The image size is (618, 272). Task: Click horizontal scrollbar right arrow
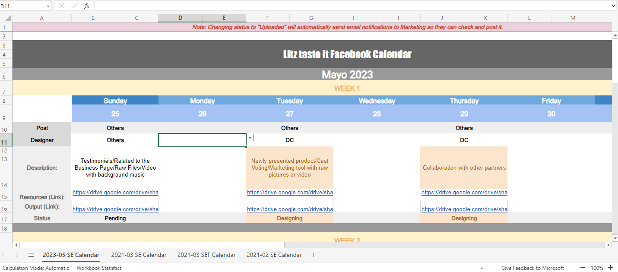click(x=608, y=245)
